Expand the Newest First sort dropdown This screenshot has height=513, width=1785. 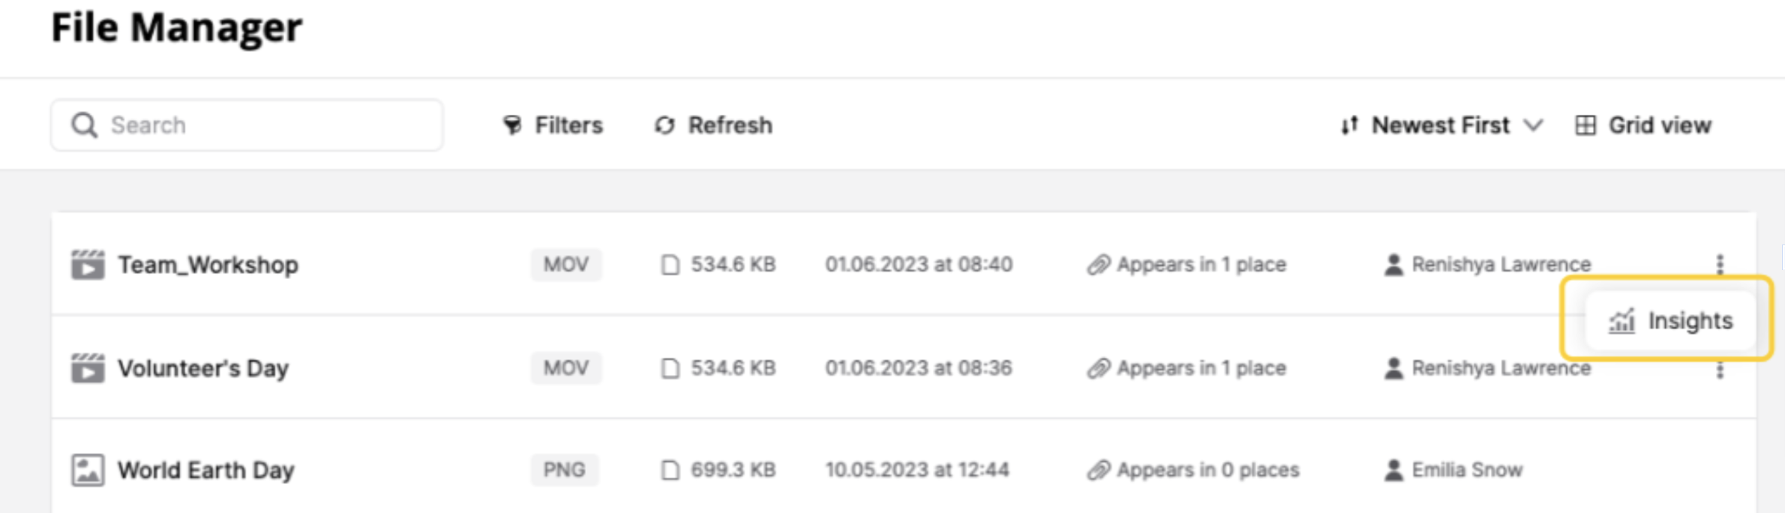point(1441,125)
